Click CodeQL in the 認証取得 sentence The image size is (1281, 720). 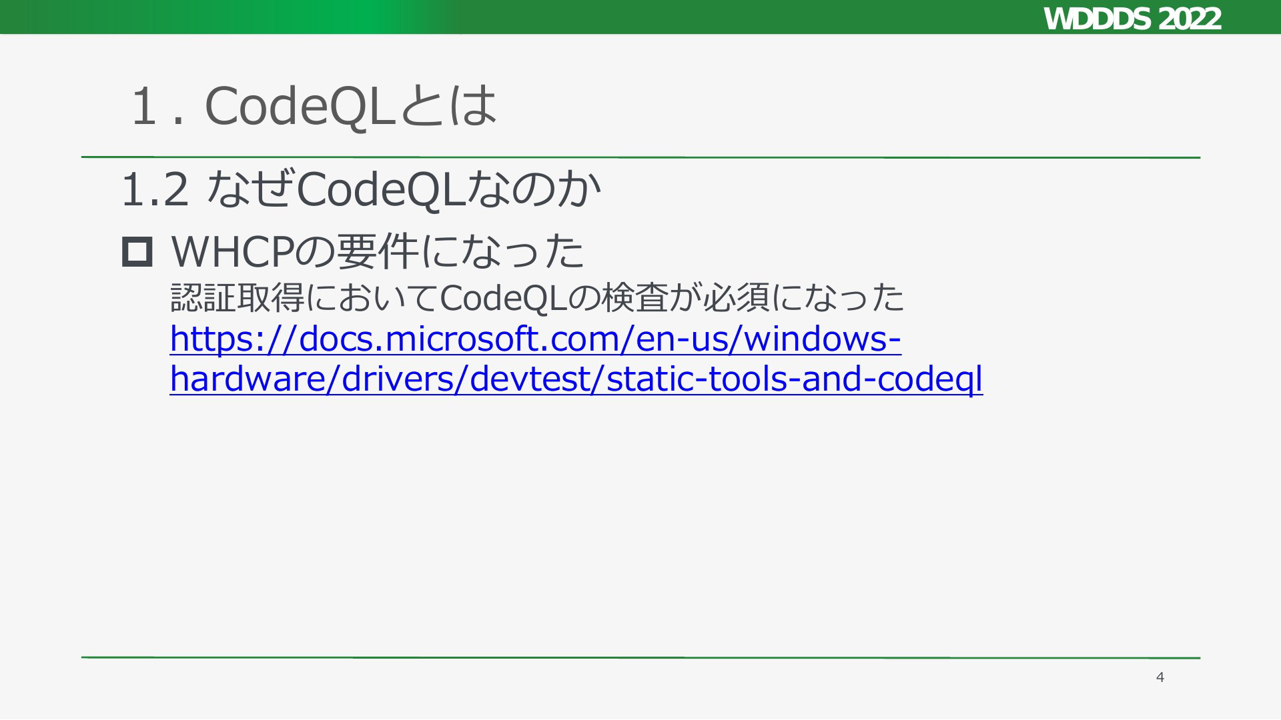[504, 298]
